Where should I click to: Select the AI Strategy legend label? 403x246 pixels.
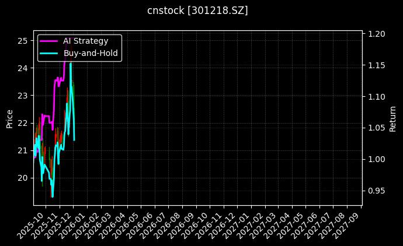(x=85, y=41)
